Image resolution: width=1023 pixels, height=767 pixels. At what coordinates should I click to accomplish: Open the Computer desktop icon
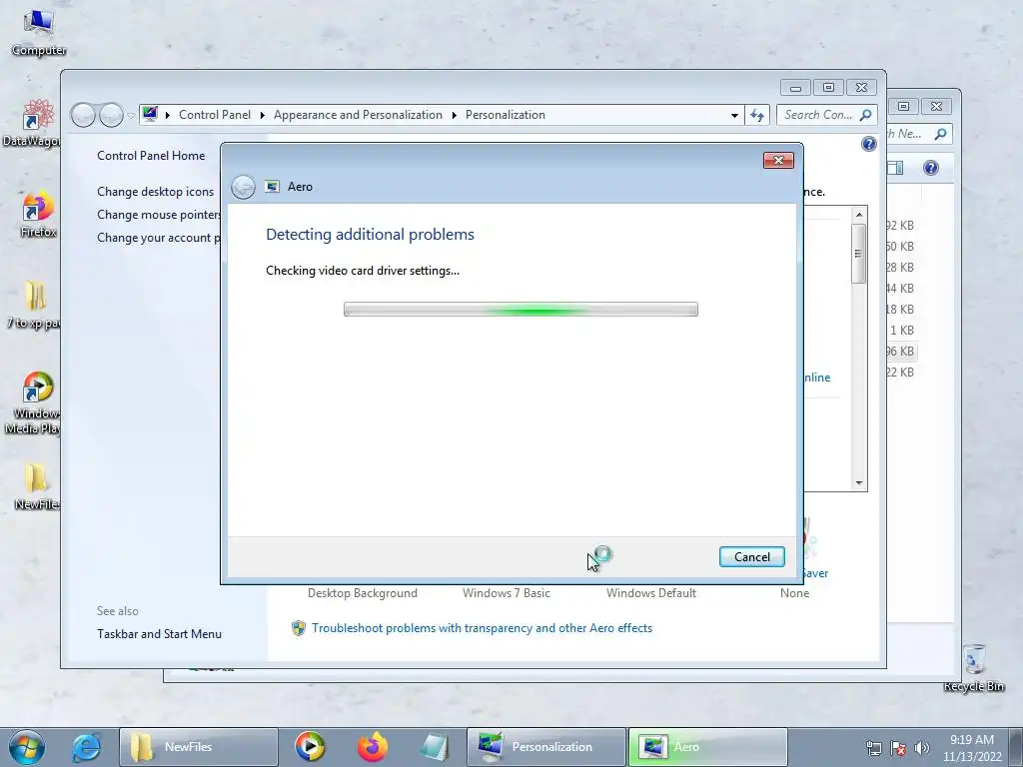tap(39, 33)
